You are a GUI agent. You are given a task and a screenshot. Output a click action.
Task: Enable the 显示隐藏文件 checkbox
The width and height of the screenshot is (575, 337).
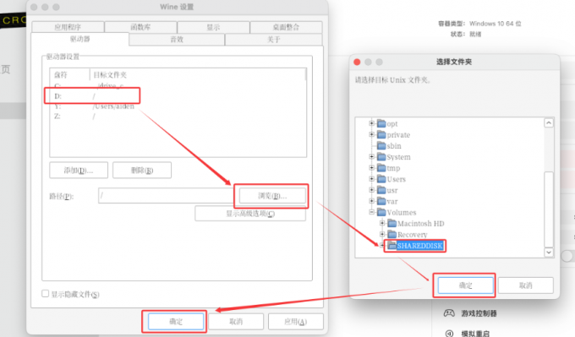click(46, 293)
